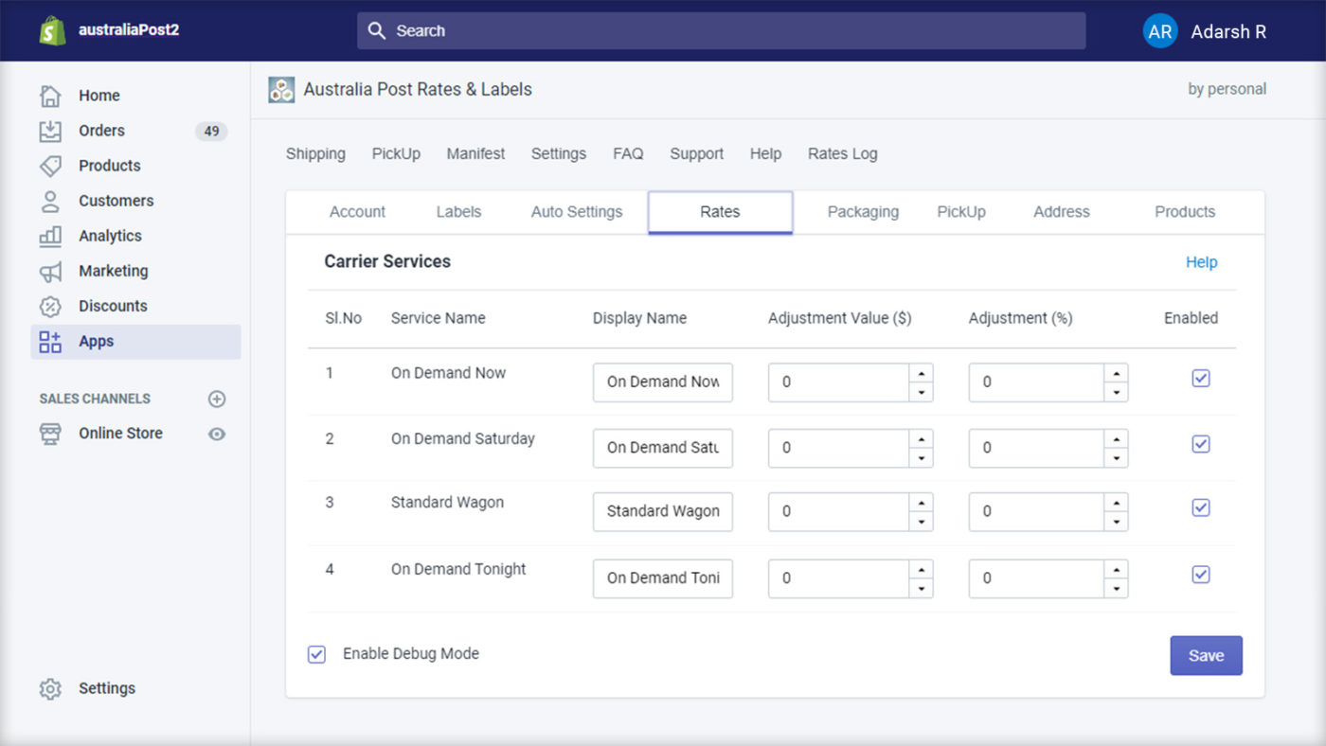Increase Adjustment Value for Standard Wagon
This screenshot has width=1326, height=746.
point(921,503)
